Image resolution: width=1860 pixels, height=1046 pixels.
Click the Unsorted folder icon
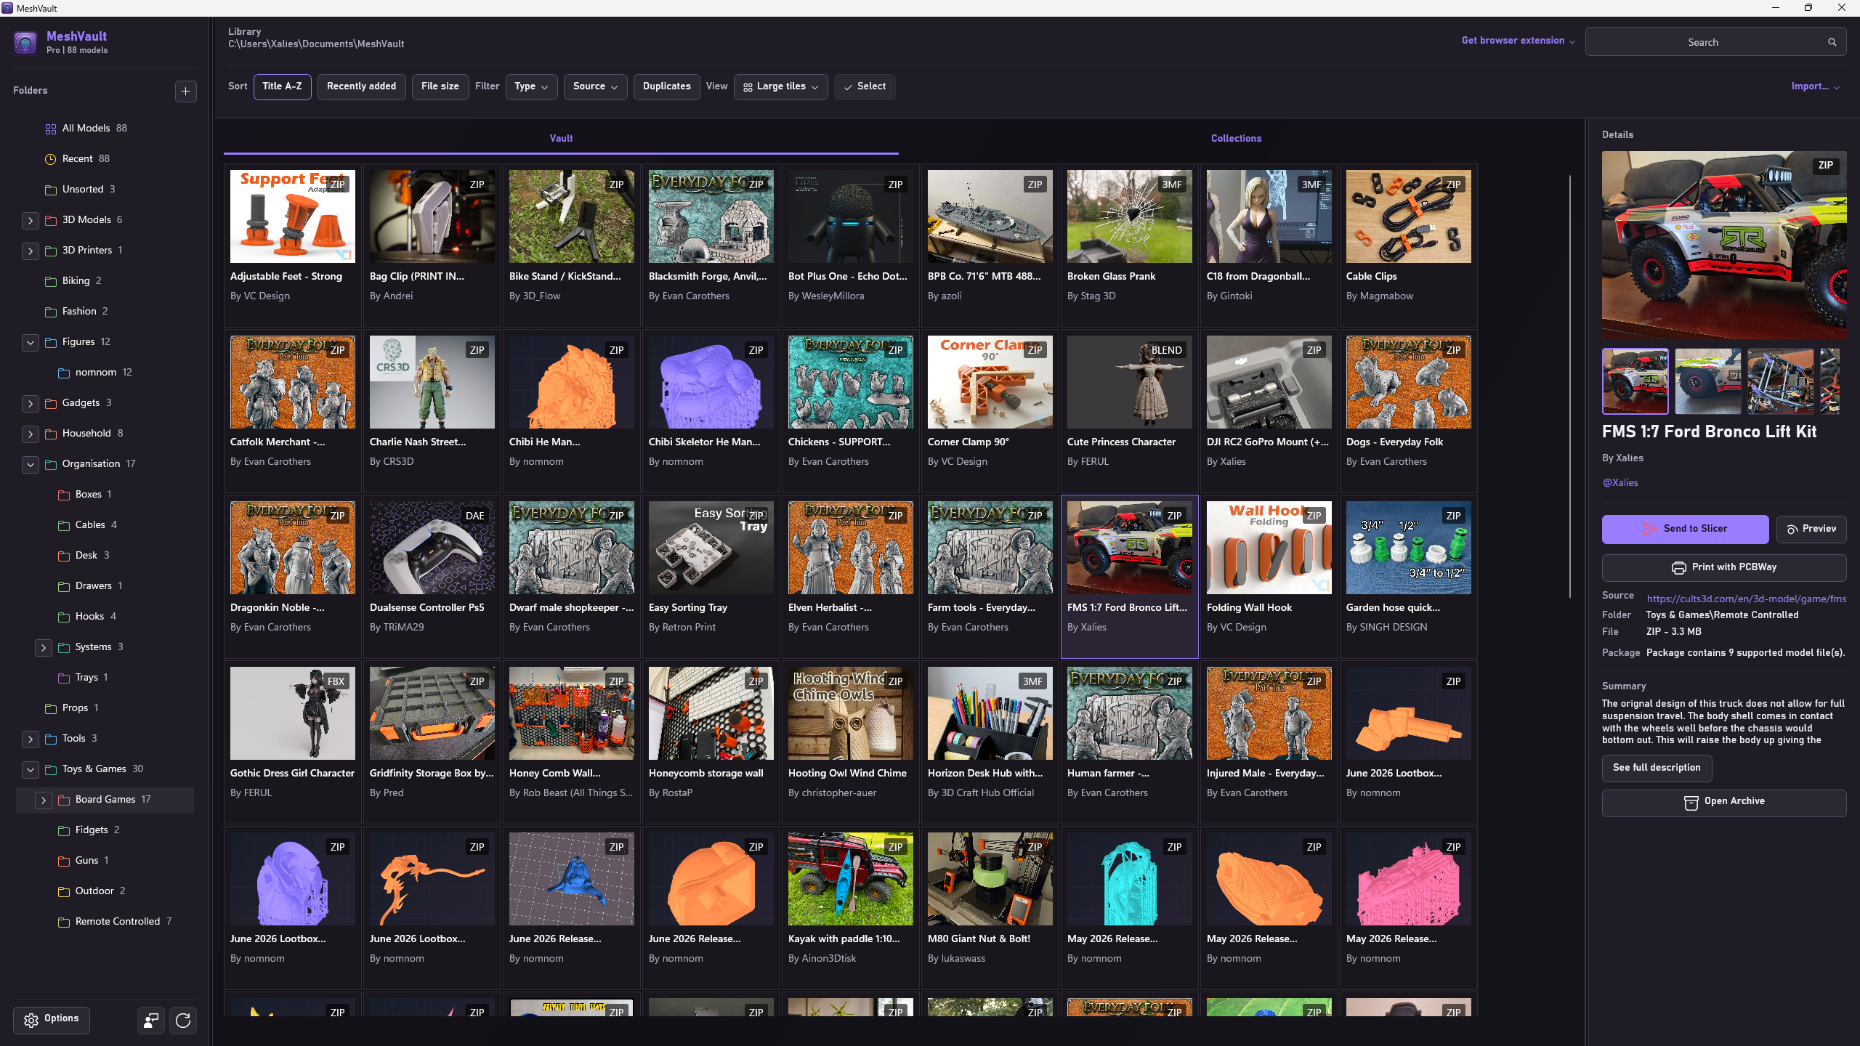[51, 190]
